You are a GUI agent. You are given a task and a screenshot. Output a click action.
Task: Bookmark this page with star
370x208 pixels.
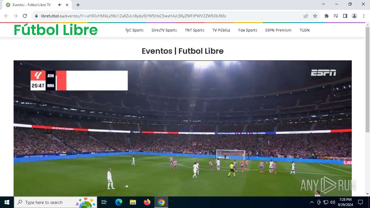click(315, 16)
